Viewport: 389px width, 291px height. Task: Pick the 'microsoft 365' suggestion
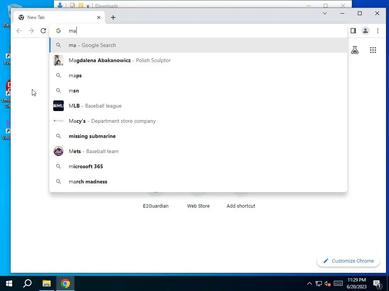click(x=198, y=166)
